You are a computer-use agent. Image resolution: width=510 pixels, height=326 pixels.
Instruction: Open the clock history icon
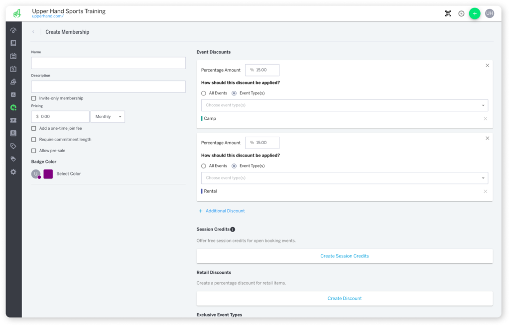click(461, 13)
